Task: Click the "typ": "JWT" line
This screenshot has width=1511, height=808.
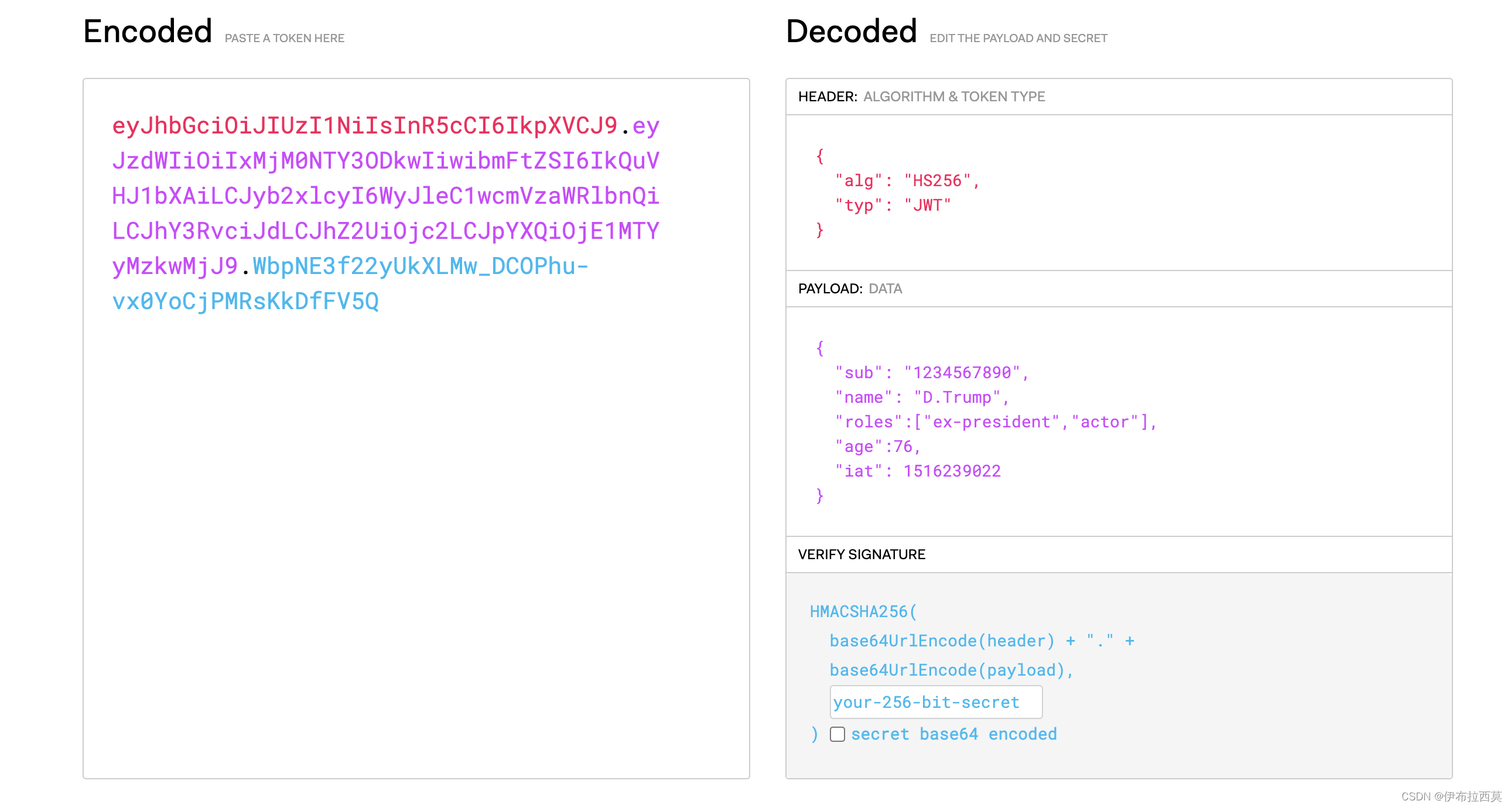Action: point(893,206)
